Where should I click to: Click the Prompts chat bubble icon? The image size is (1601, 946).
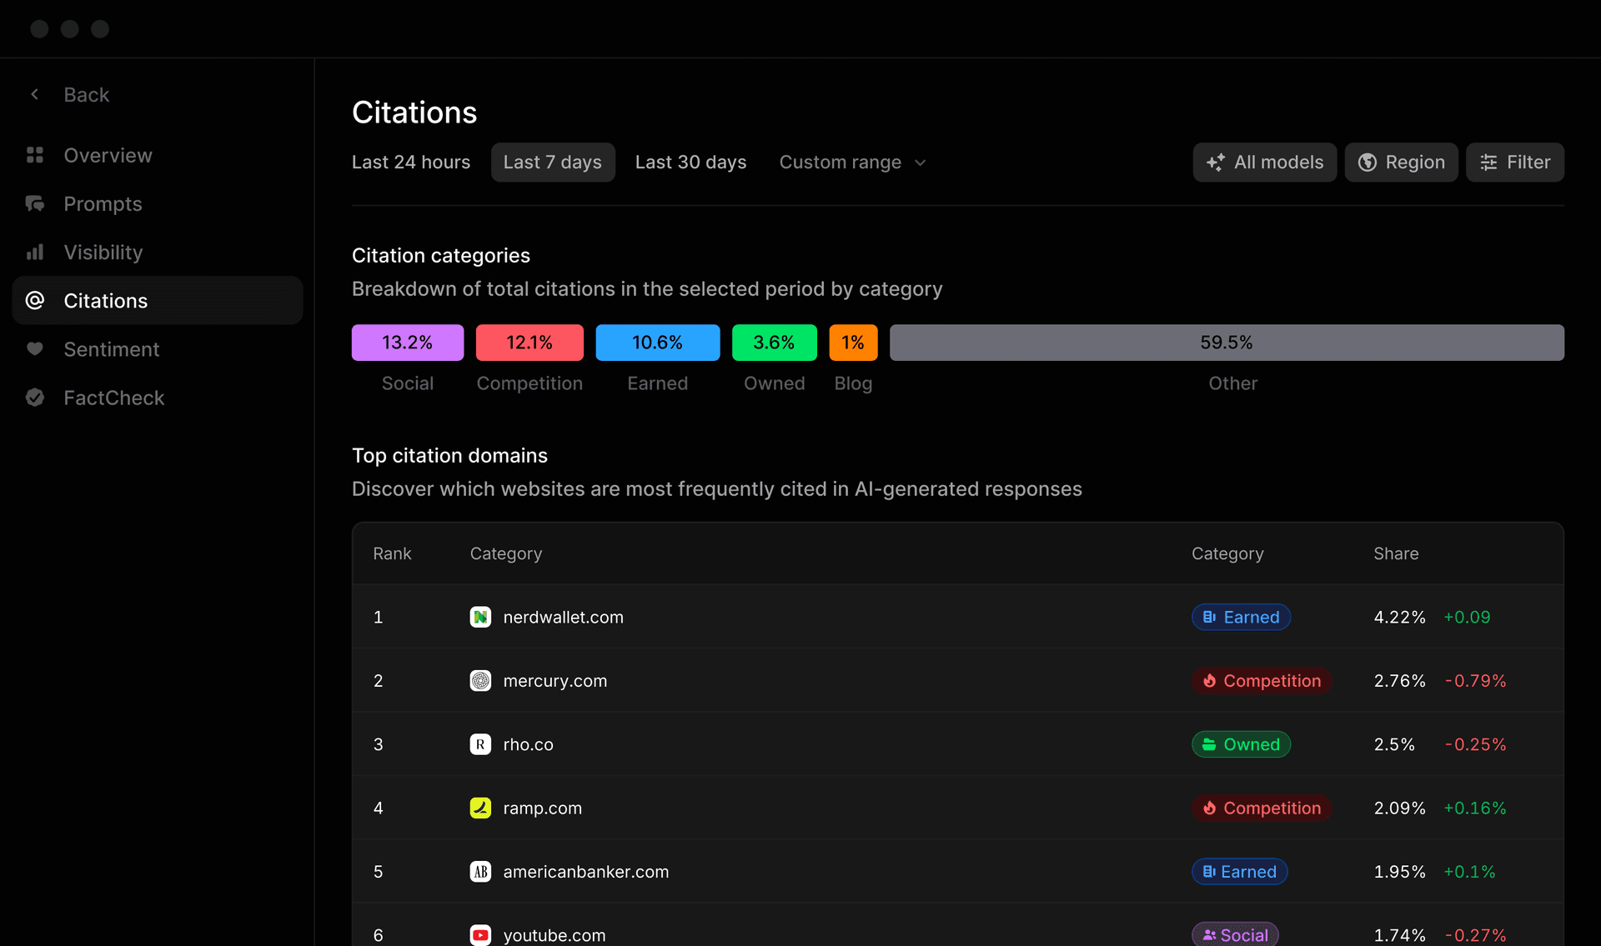[x=35, y=203]
